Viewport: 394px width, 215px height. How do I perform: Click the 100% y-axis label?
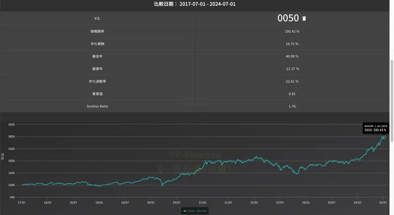[11, 185]
